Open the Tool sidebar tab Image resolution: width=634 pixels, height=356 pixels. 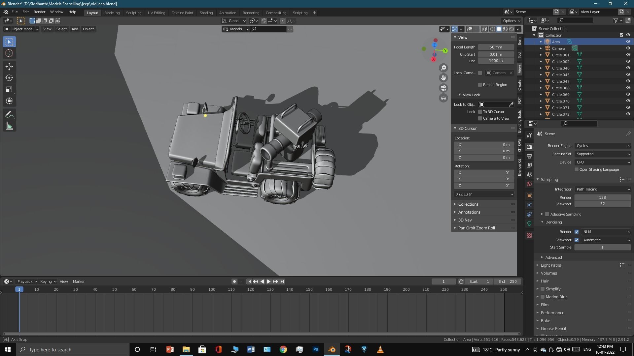pos(519,55)
